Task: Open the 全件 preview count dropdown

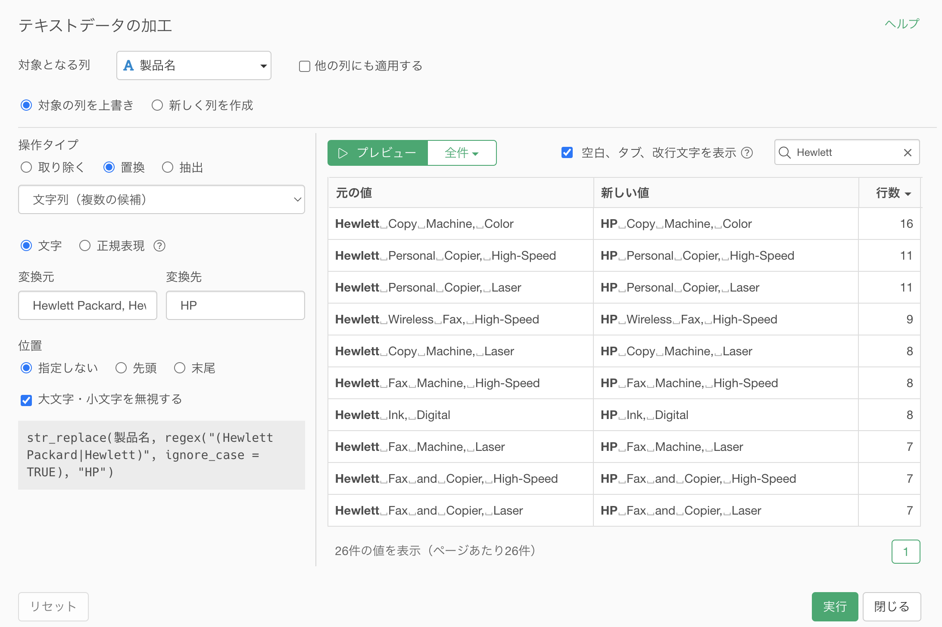Action: [462, 153]
